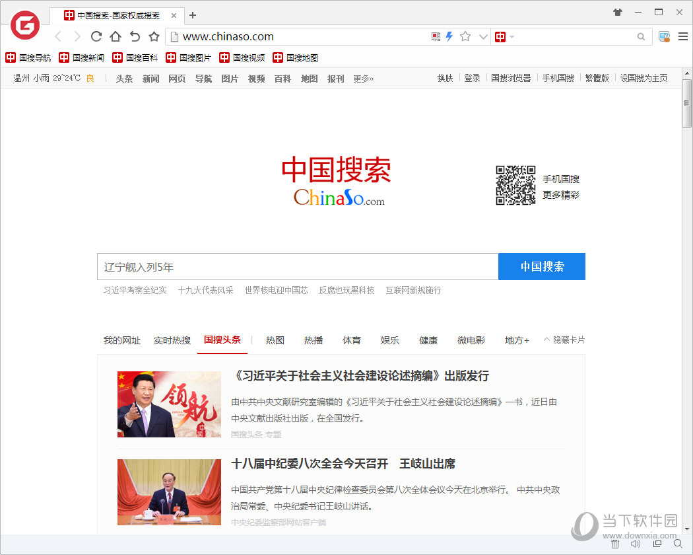This screenshot has width=693, height=555.
Task: Click the window layout icon in status bar
Action: point(657,544)
